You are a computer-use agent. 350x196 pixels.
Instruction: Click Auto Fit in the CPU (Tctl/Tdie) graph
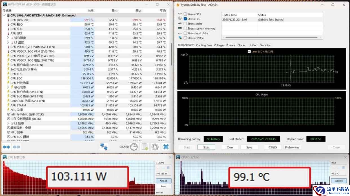coord(339,181)
